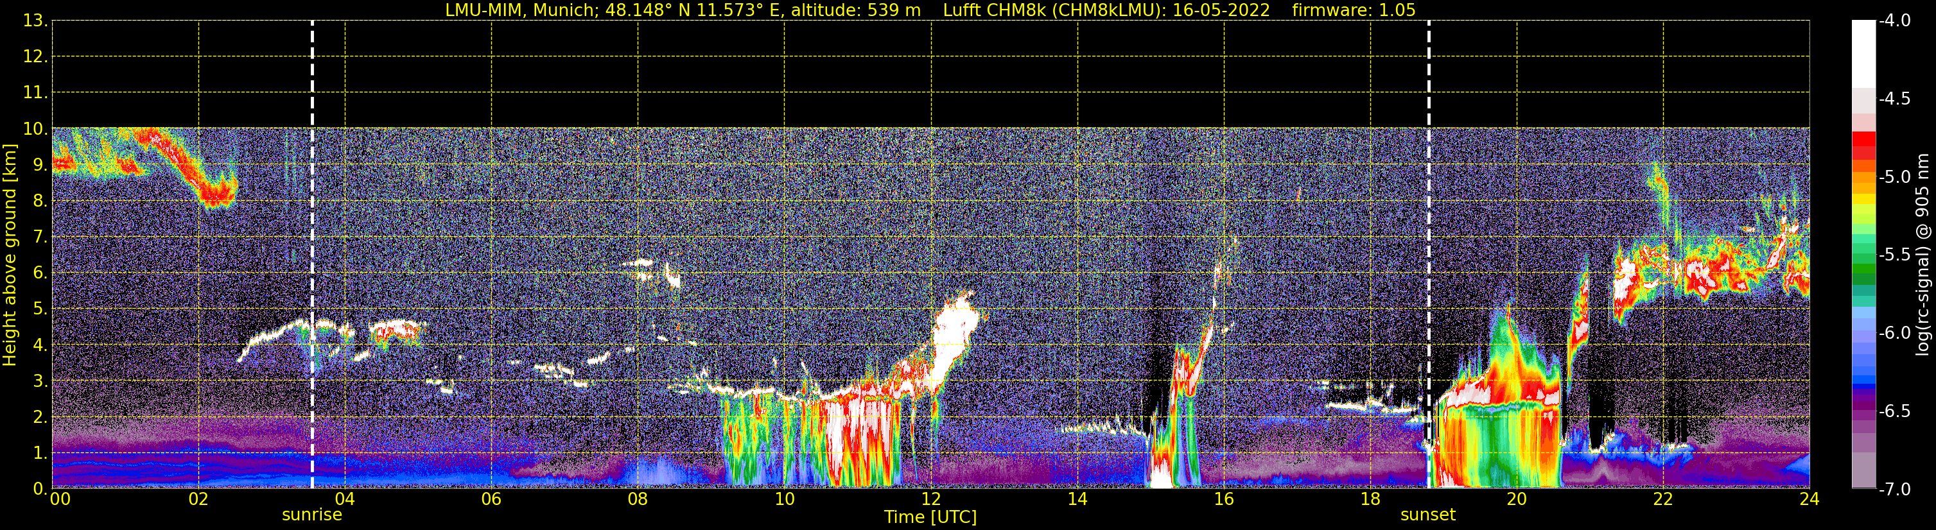
Task: Click the '1.' tick label on height axis
Action: point(40,452)
